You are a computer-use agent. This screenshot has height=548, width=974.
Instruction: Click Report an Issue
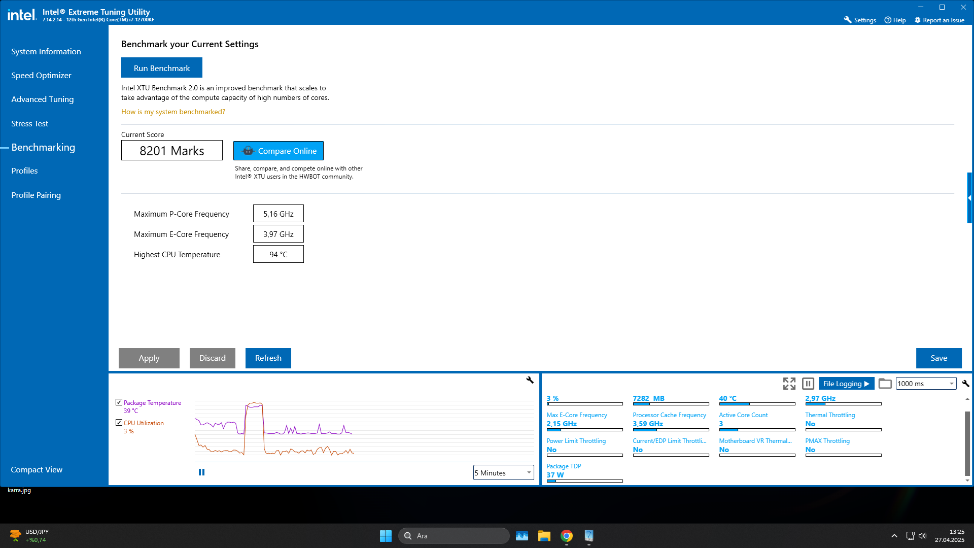[x=939, y=20]
